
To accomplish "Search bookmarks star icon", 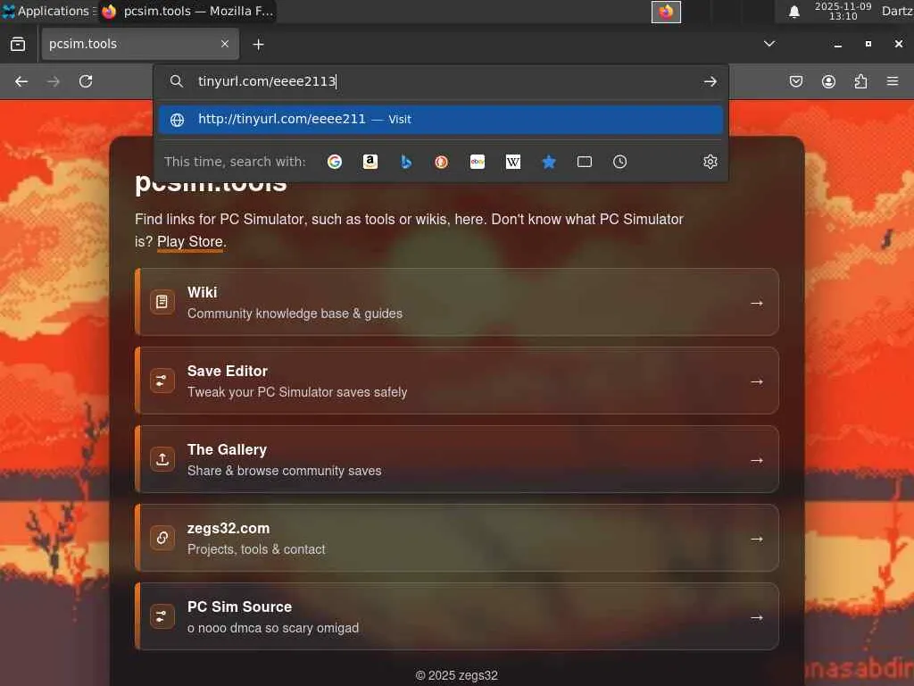I will click(x=549, y=162).
